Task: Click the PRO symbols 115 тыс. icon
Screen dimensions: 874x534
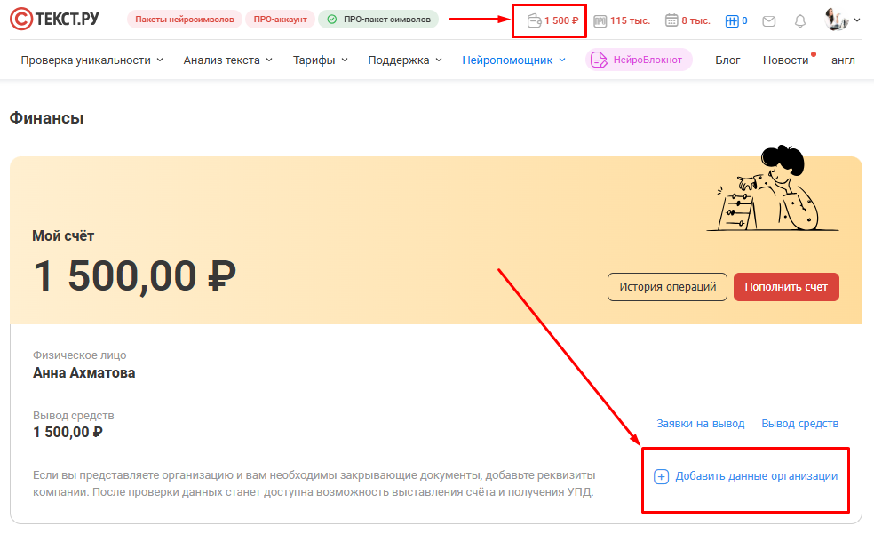Action: pyautogui.click(x=600, y=20)
